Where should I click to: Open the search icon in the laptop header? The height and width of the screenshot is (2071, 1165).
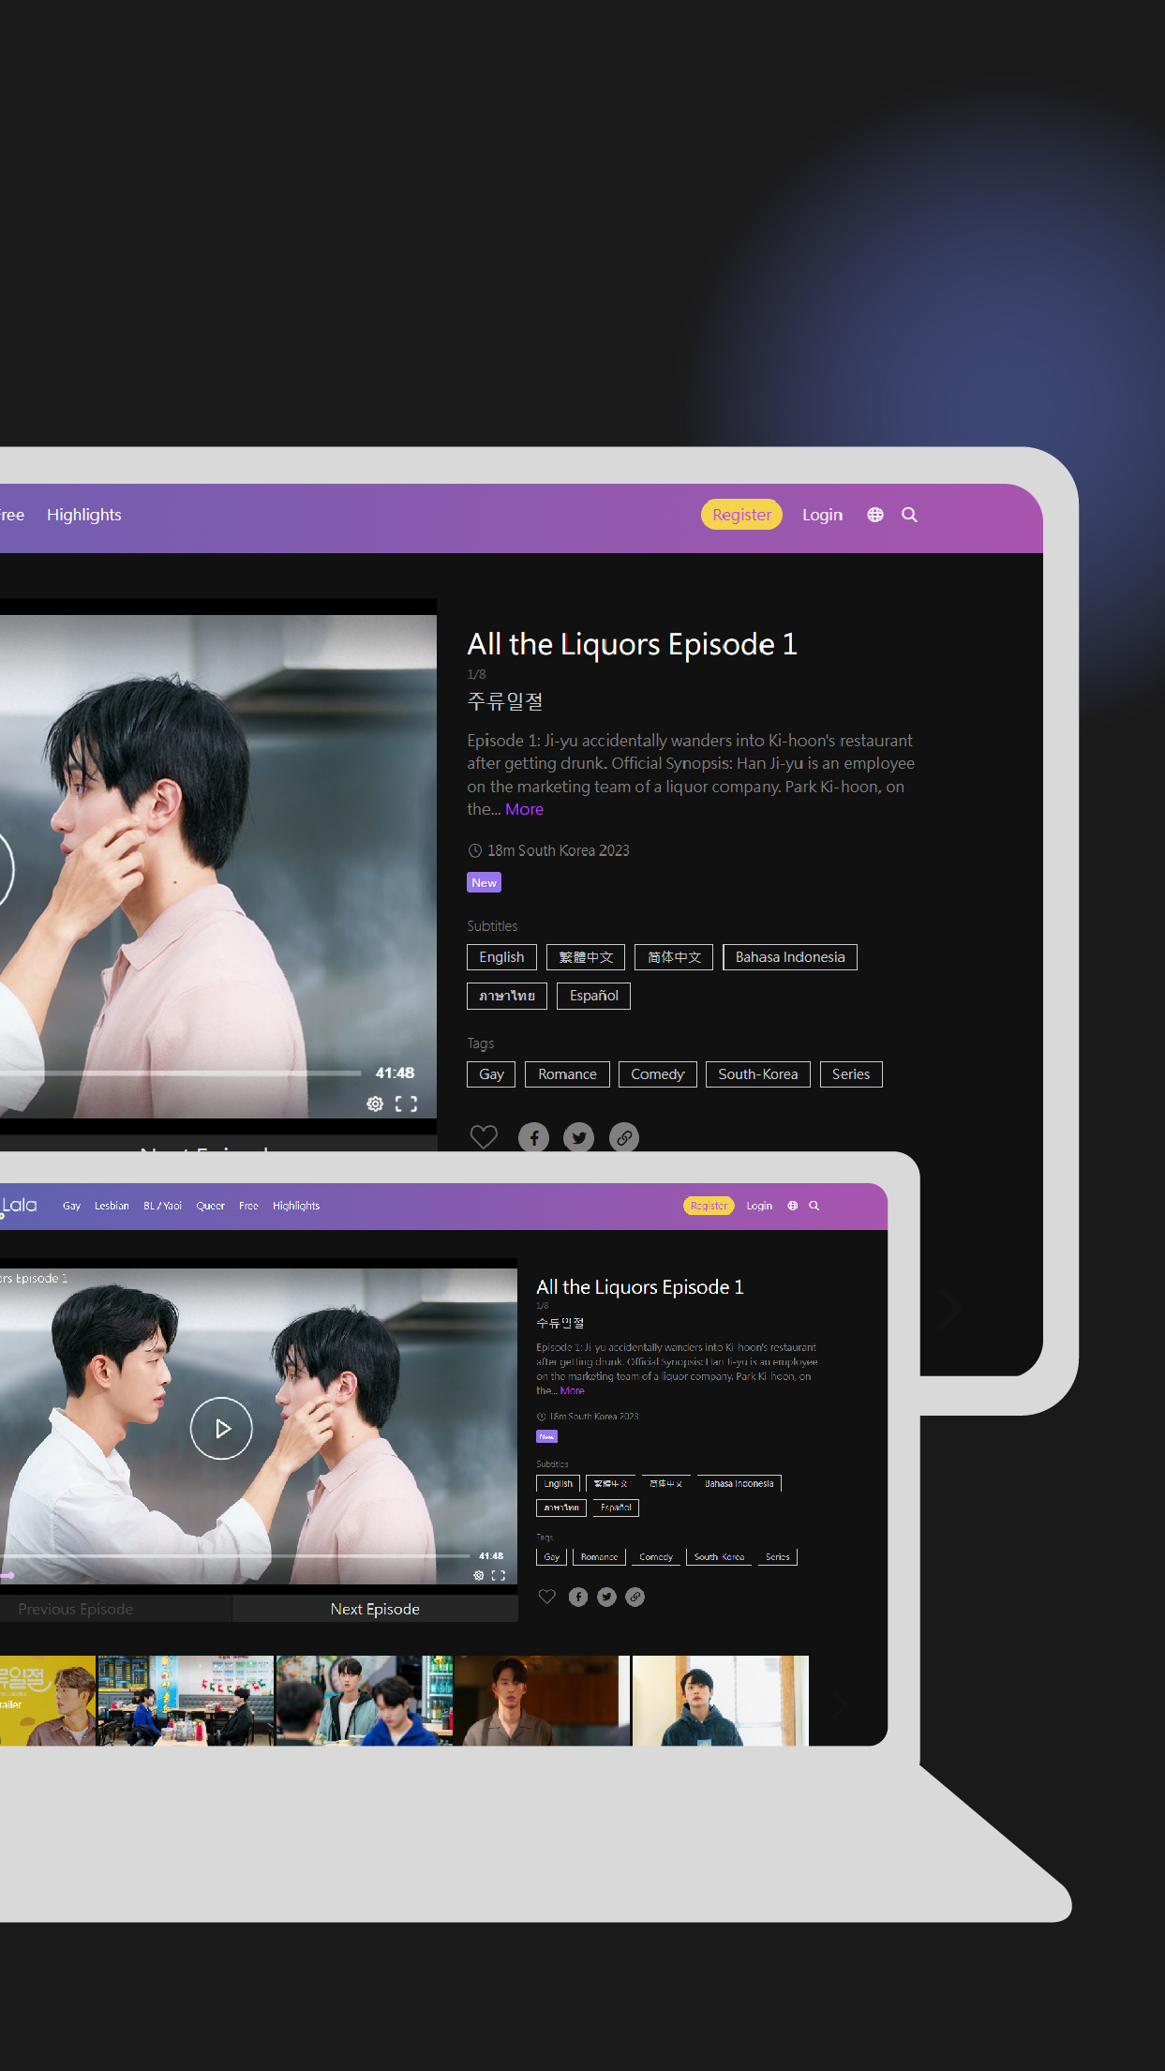click(x=814, y=1206)
